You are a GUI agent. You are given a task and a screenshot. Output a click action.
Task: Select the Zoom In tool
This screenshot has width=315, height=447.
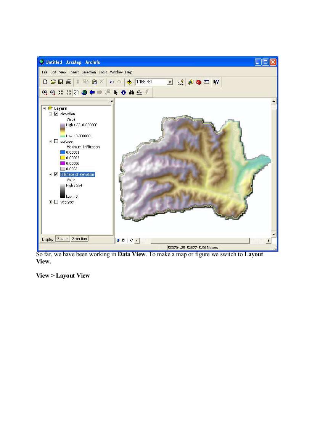click(45, 93)
